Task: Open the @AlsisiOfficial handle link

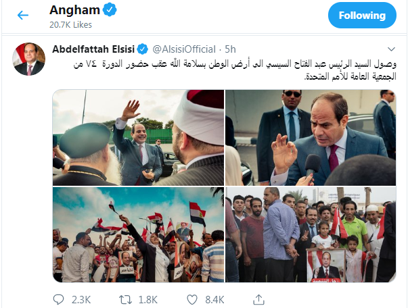Action: (184, 49)
